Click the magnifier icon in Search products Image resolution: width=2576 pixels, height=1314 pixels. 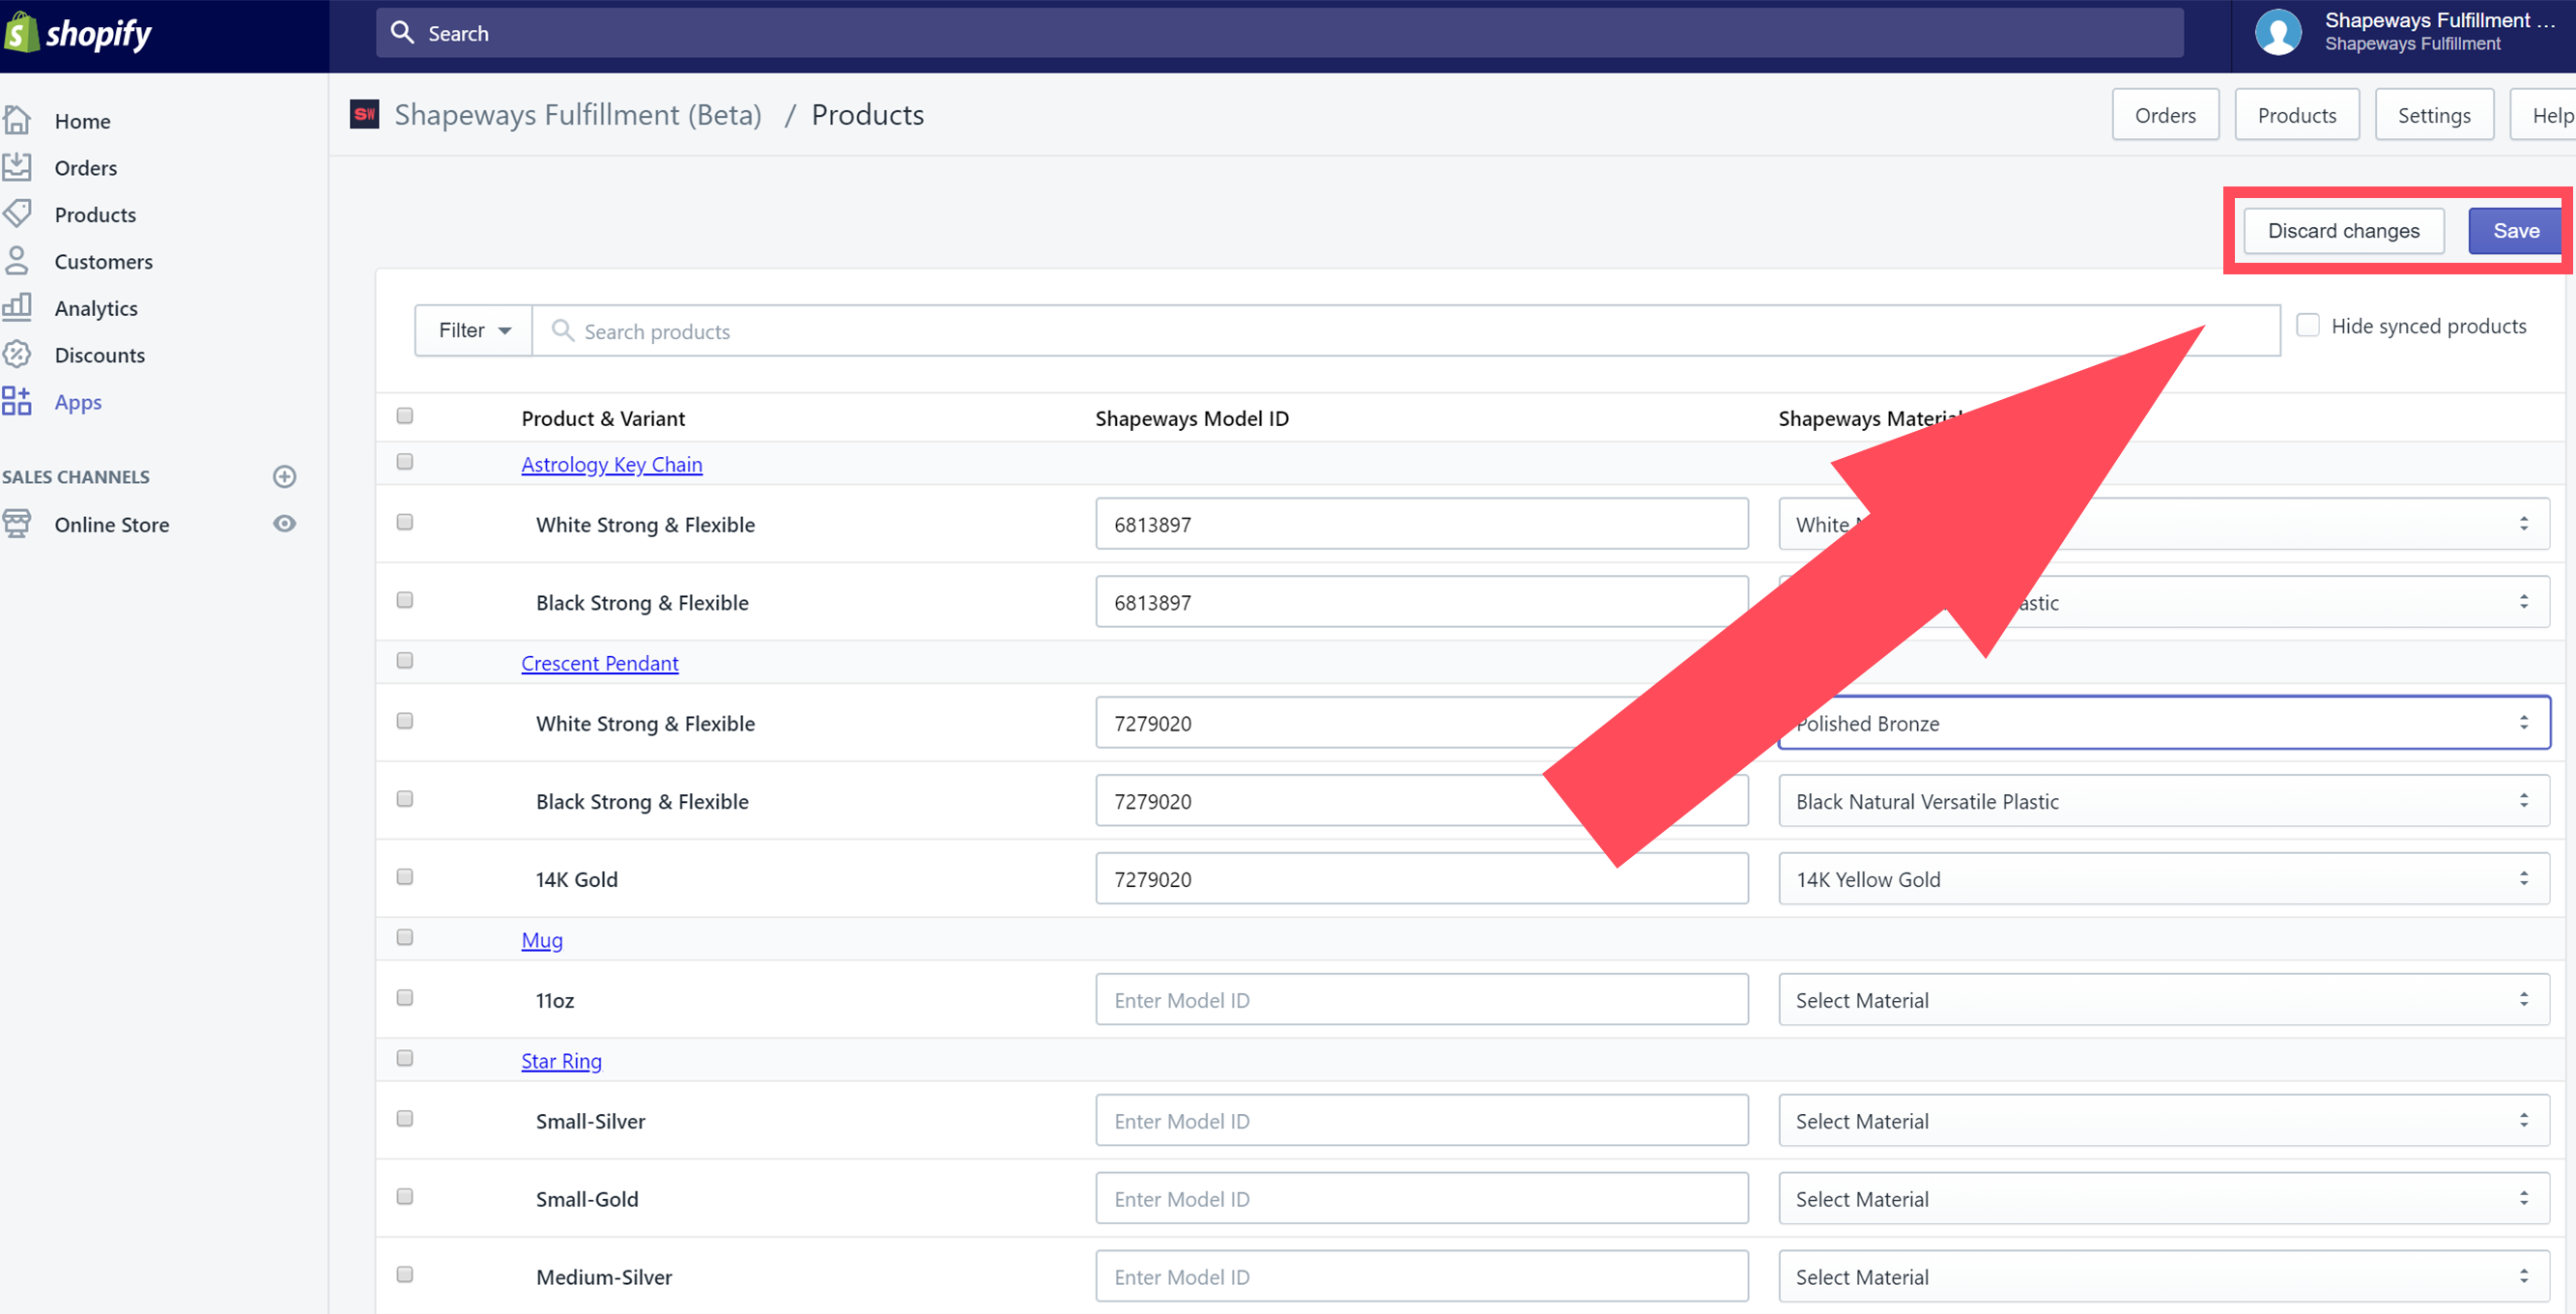563,330
